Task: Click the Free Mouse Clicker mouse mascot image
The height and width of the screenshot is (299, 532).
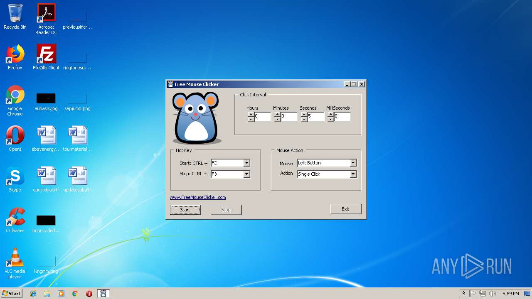Action: [x=196, y=118]
